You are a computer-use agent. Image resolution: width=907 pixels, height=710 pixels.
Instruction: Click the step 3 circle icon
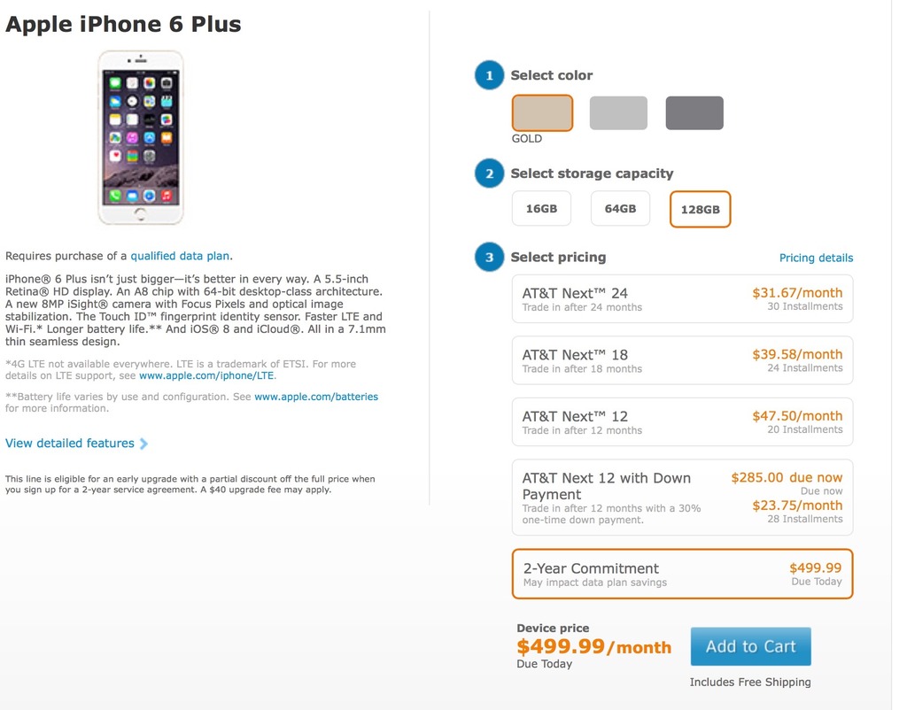pyautogui.click(x=489, y=257)
